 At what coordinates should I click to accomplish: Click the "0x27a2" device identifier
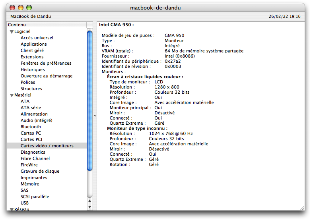pyautogui.click(x=173, y=61)
